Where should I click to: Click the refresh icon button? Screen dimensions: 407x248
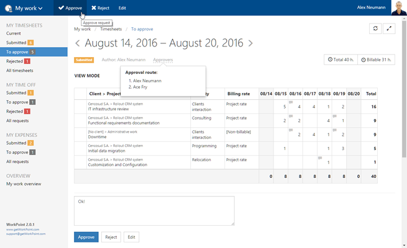tap(375, 29)
